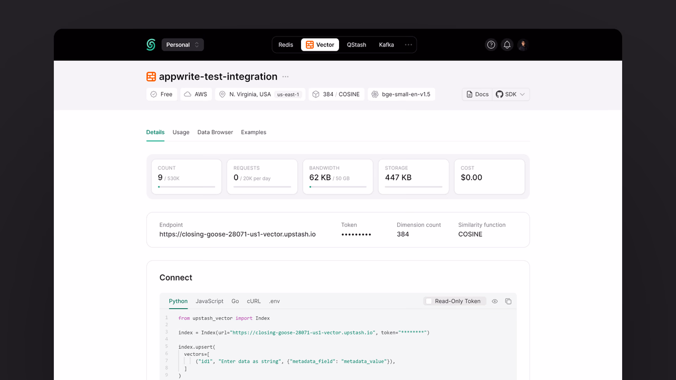
Task: Click the endpoint URL closing-goose-28071-us1-vector.upstash.io
Action: point(238,234)
